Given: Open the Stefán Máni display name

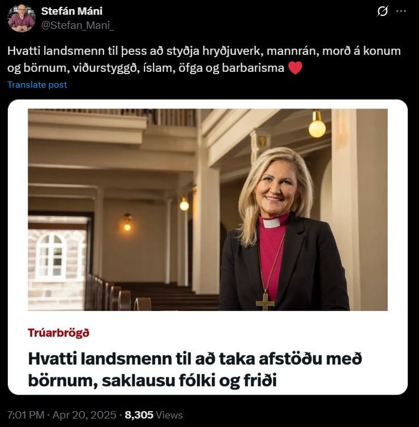Looking at the screenshot, I should tap(72, 11).
